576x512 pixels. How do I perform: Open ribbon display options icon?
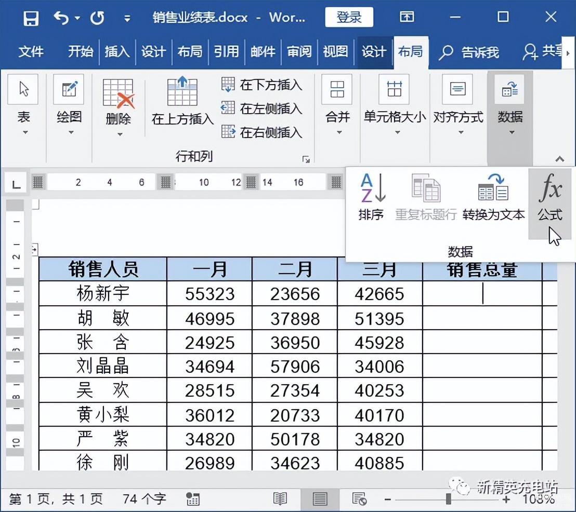coord(407,17)
